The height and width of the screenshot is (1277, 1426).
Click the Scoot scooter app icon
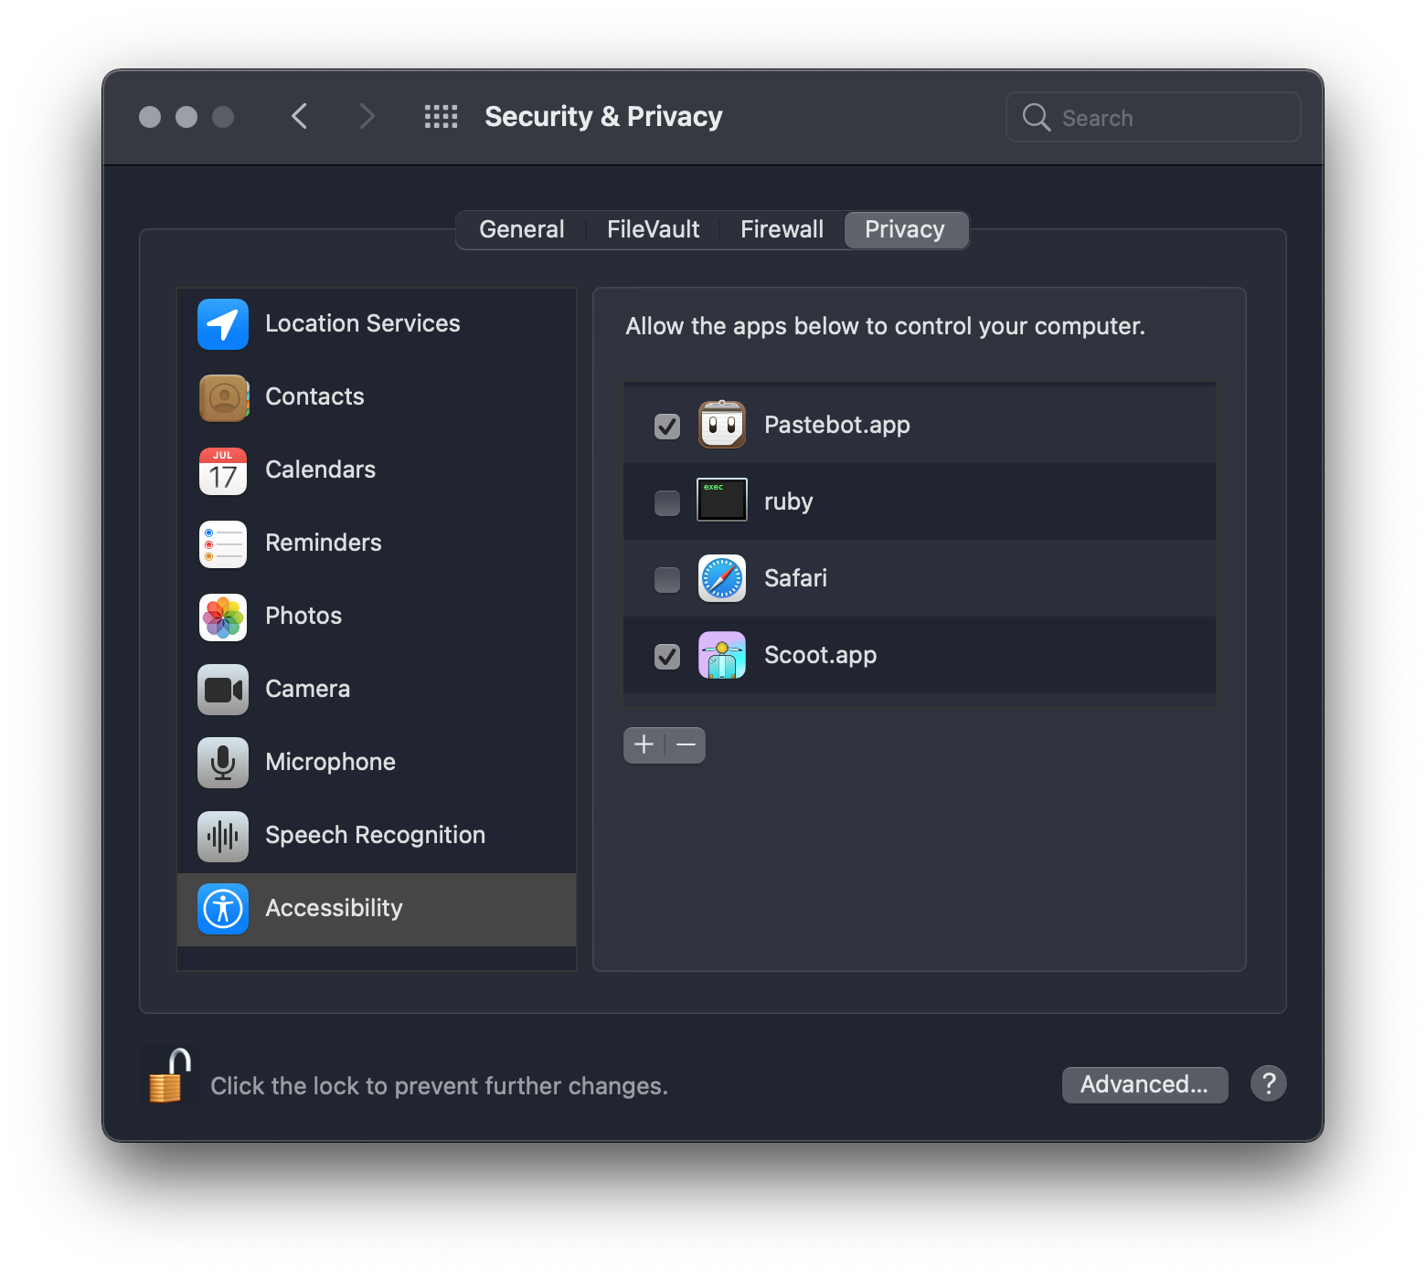(x=722, y=655)
